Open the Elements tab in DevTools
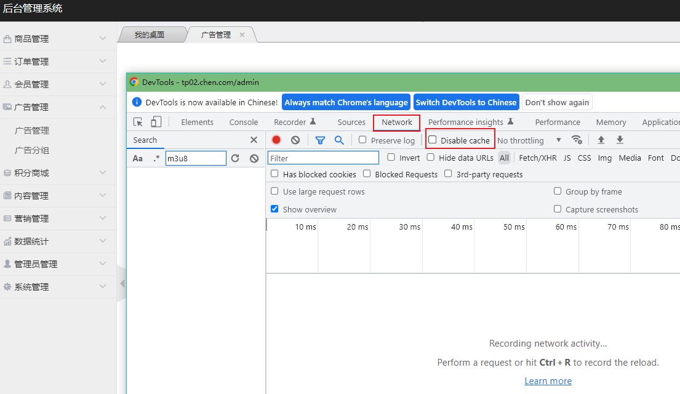Viewport: 680px width, 394px height. click(x=197, y=122)
